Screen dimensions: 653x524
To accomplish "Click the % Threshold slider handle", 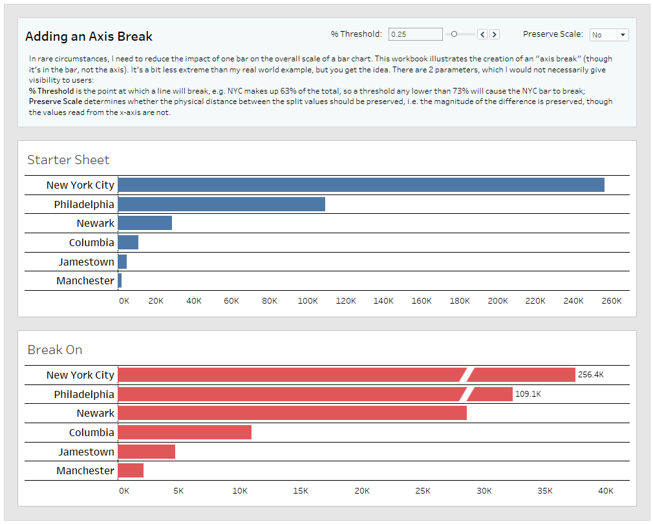I will point(454,34).
